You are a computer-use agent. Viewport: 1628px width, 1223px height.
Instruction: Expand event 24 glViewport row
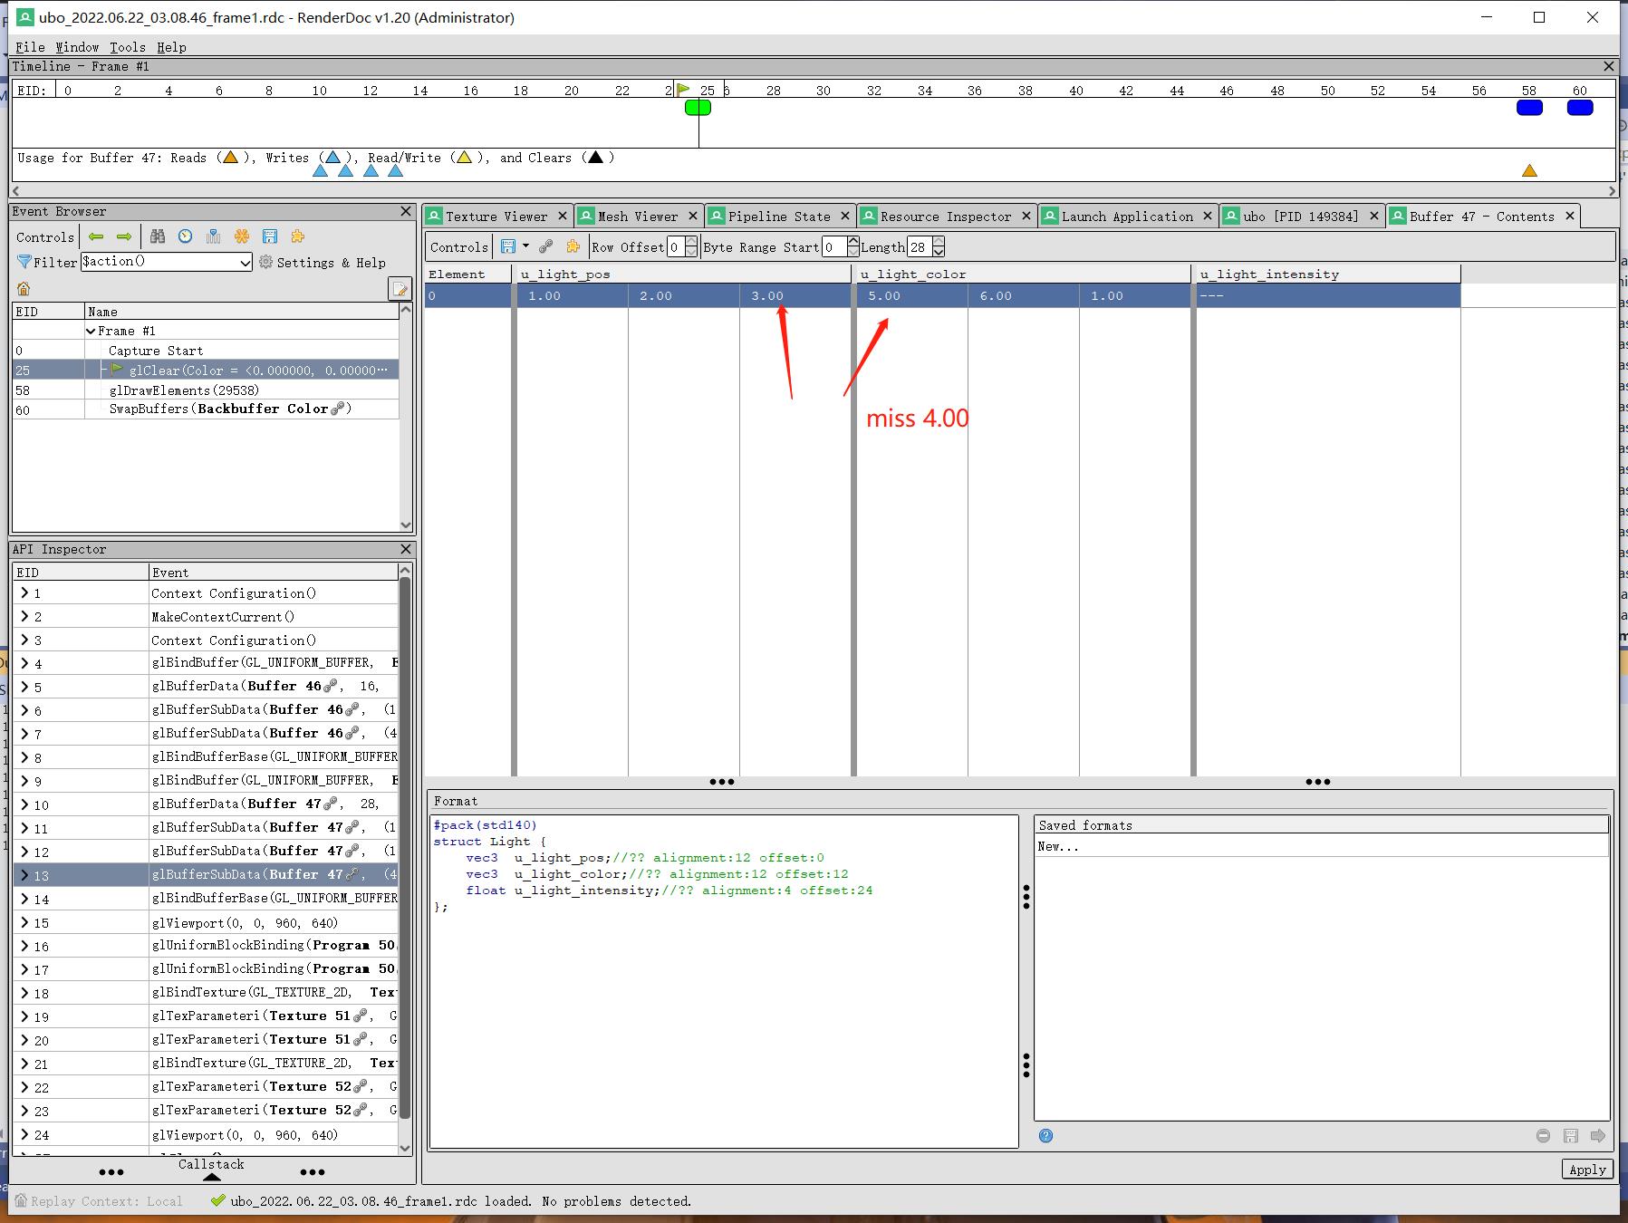pyautogui.click(x=24, y=1134)
